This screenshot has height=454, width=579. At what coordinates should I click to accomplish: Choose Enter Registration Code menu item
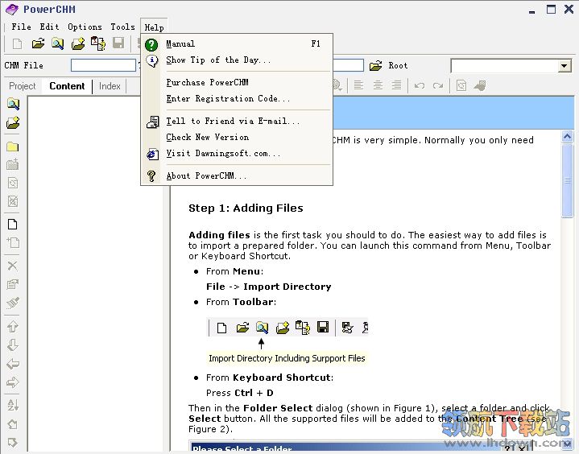(237, 98)
